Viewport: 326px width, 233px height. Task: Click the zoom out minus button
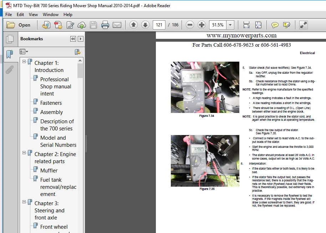pos(190,25)
